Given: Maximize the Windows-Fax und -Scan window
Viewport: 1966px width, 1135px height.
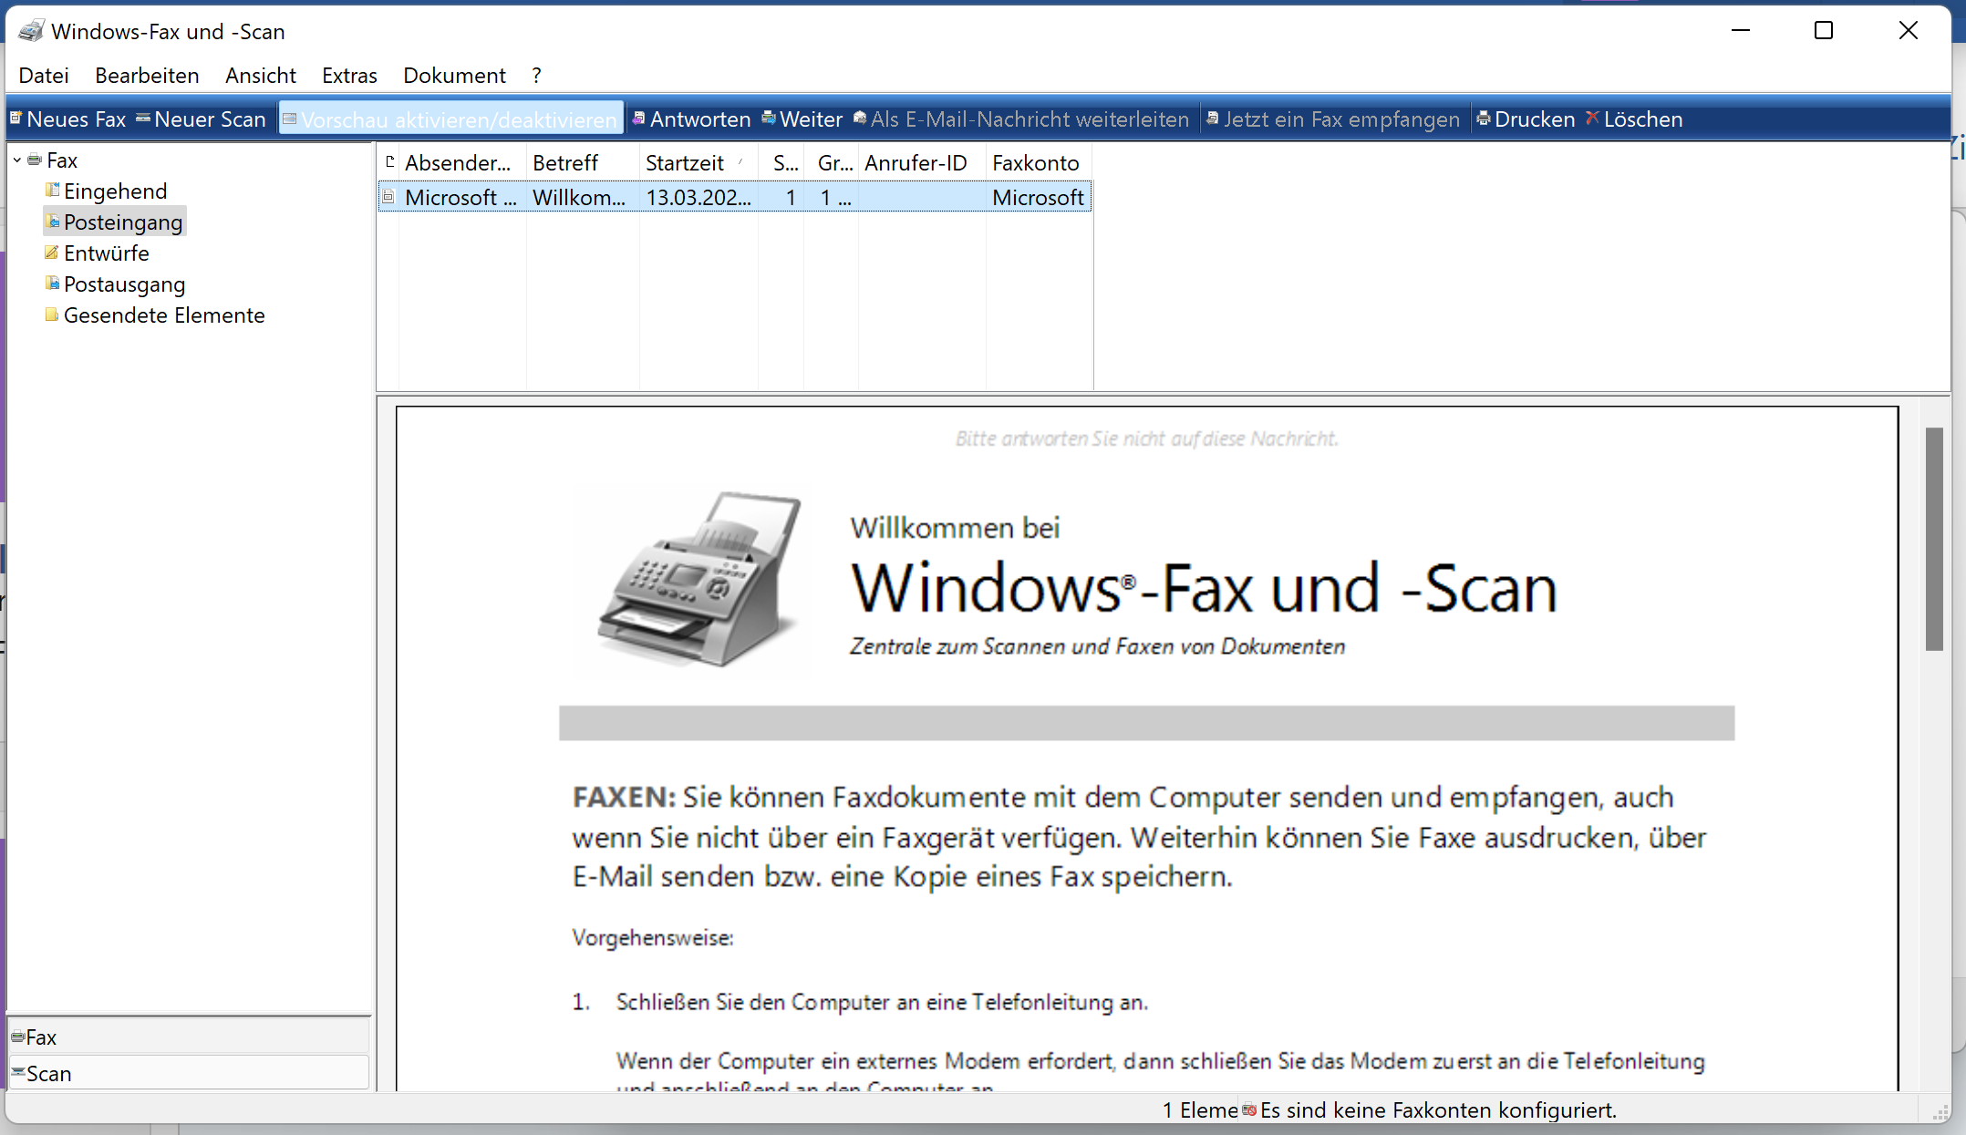Looking at the screenshot, I should tap(1824, 30).
